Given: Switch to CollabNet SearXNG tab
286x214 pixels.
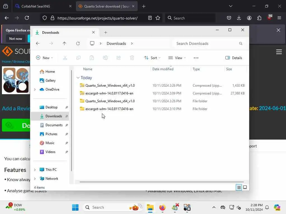Looking at the screenshot, I should coord(43,6).
